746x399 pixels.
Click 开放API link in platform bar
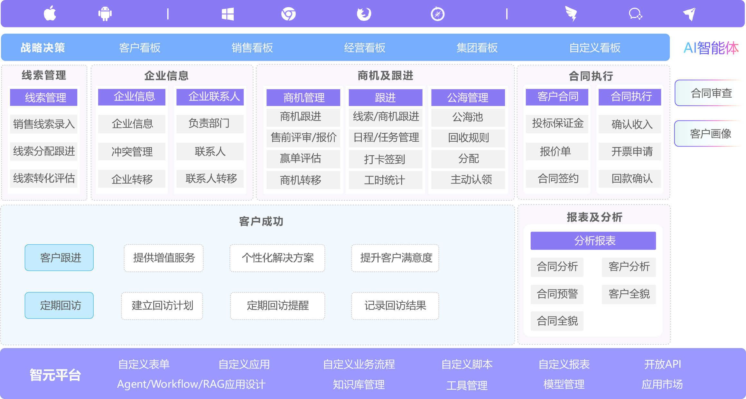(662, 364)
